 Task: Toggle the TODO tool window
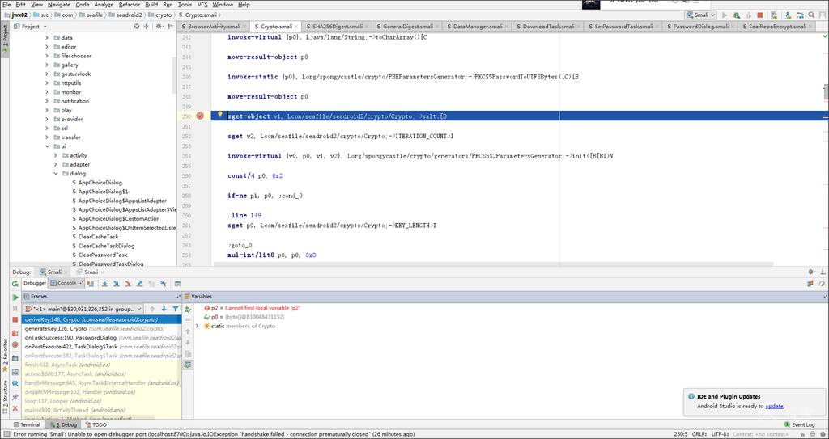point(96,424)
